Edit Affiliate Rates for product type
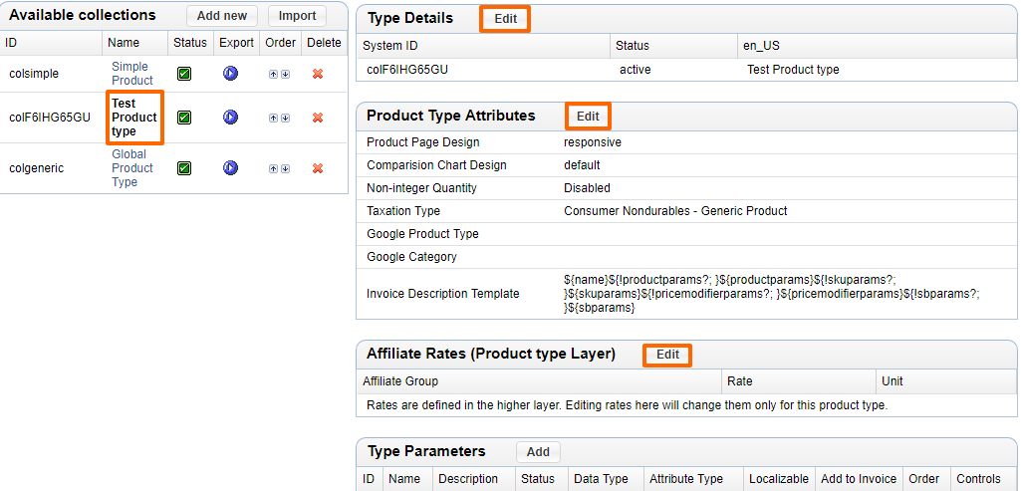This screenshot has height=491, width=1021. click(667, 355)
